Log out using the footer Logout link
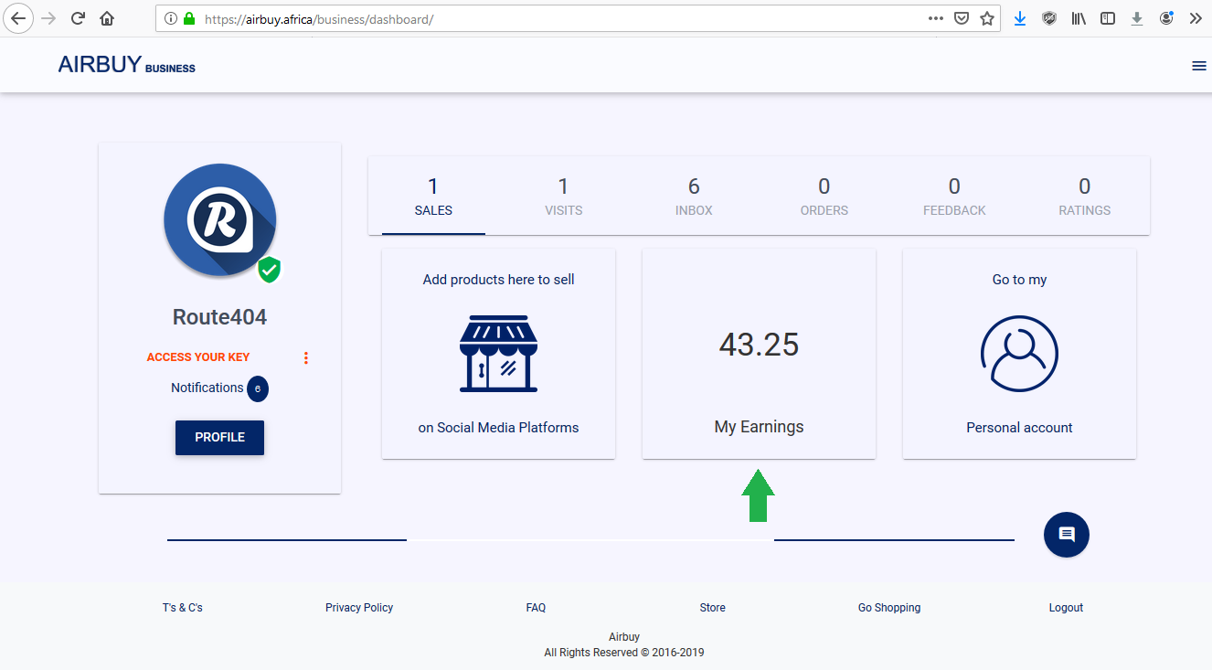1212x670 pixels. point(1066,608)
